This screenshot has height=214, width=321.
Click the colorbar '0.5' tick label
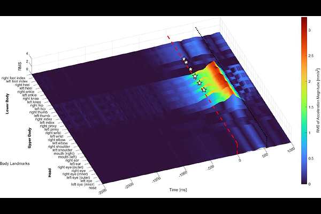pyautogui.click(x=311, y=158)
